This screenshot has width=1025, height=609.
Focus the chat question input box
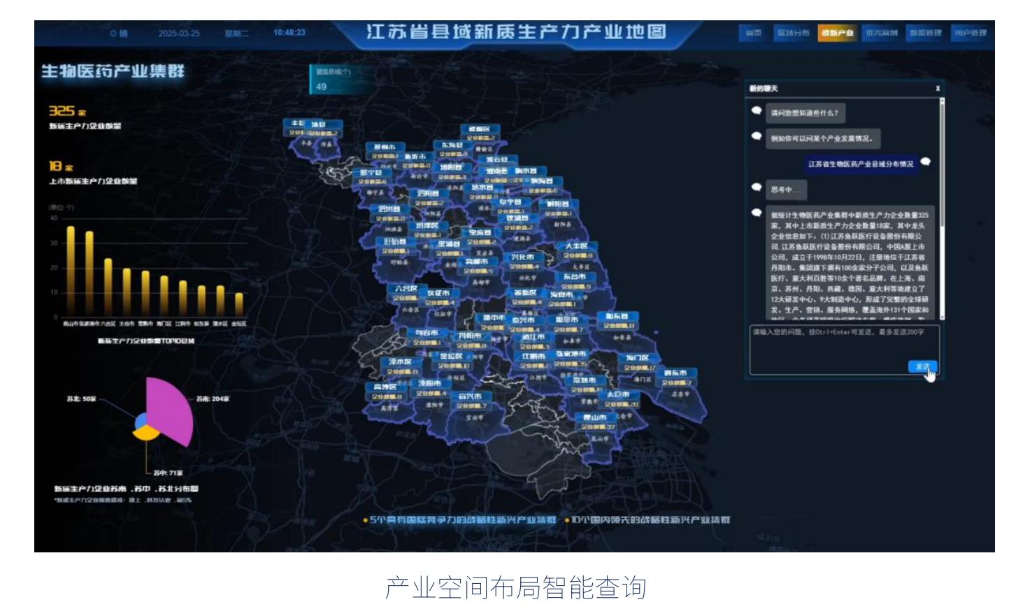[844, 349]
